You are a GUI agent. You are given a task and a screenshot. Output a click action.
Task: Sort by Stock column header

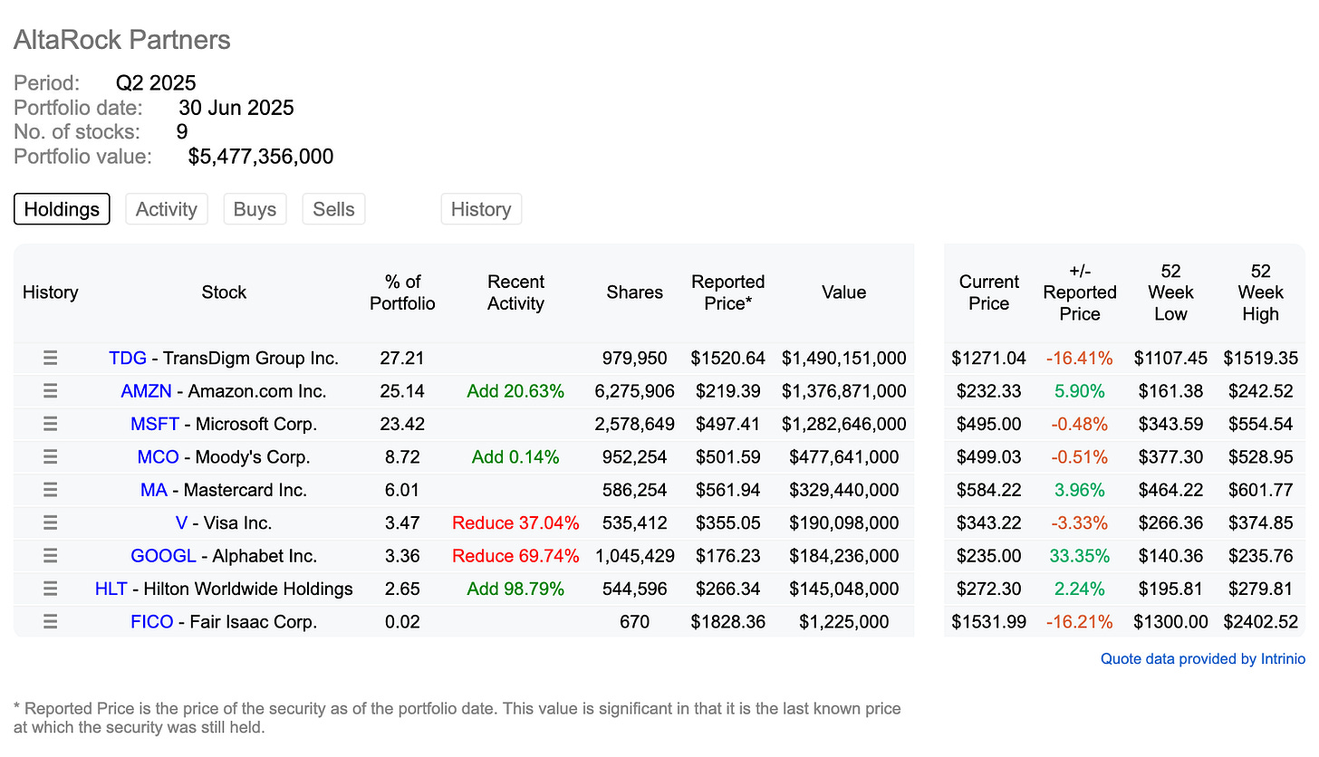(x=224, y=292)
